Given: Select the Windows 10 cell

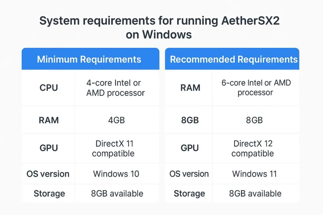Looking at the screenshot, I should pos(116,174).
